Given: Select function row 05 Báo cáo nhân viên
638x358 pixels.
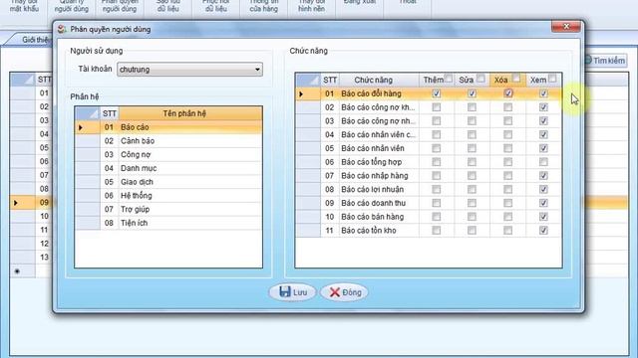Looking at the screenshot, I should pos(429,148).
